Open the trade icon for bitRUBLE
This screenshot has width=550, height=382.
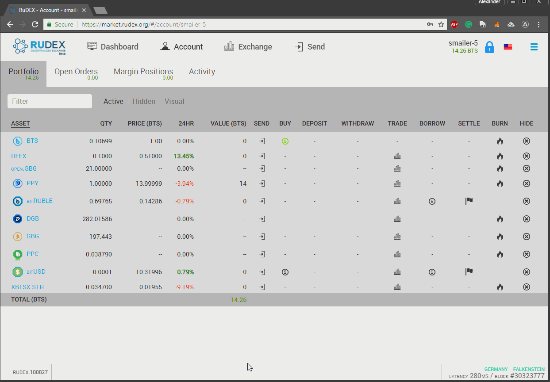tap(397, 201)
